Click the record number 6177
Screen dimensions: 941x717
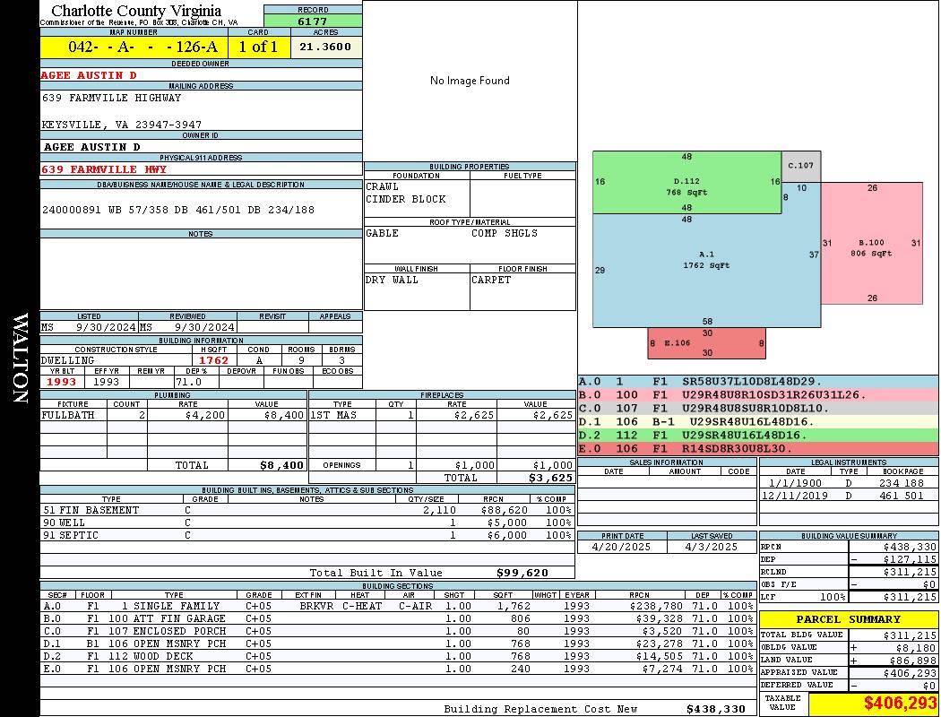click(313, 22)
